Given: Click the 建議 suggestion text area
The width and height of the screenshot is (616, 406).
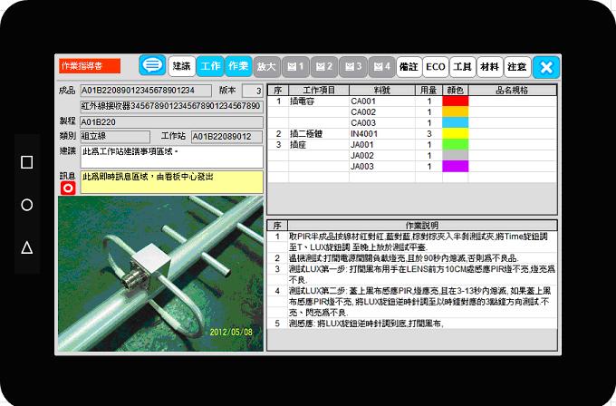Looking at the screenshot, I should click(x=172, y=157).
